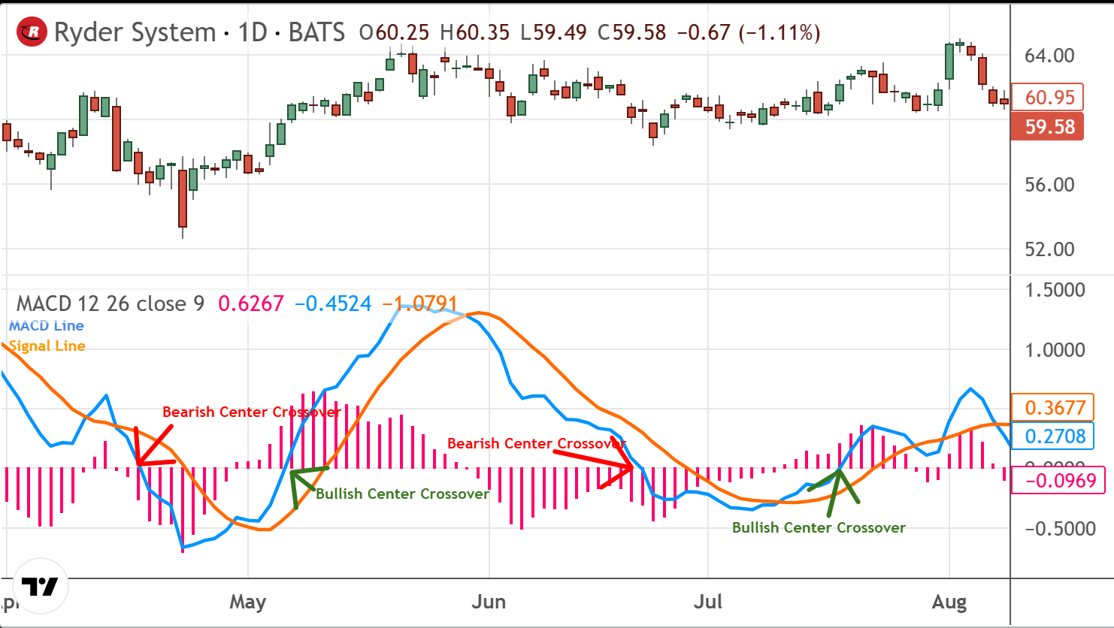Click the Ryder System symbol title
The image size is (1114, 628).
[135, 32]
